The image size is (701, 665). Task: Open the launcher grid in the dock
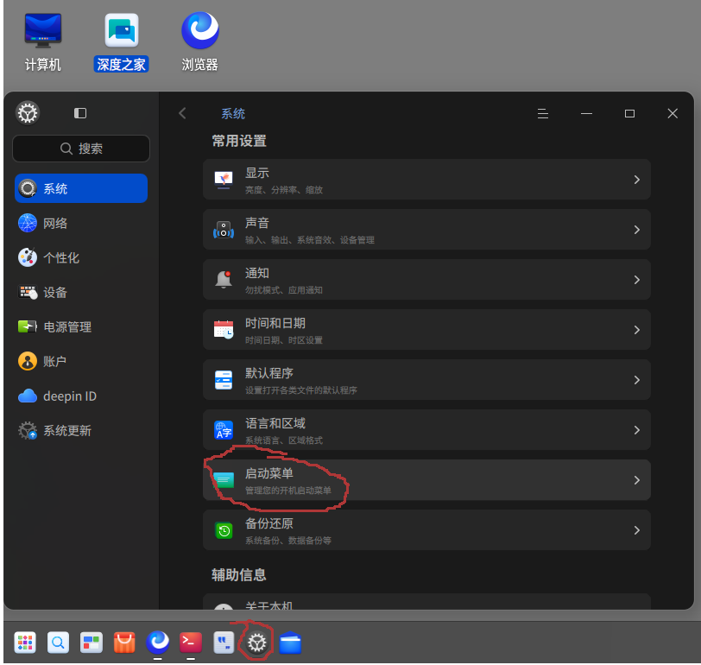click(25, 643)
